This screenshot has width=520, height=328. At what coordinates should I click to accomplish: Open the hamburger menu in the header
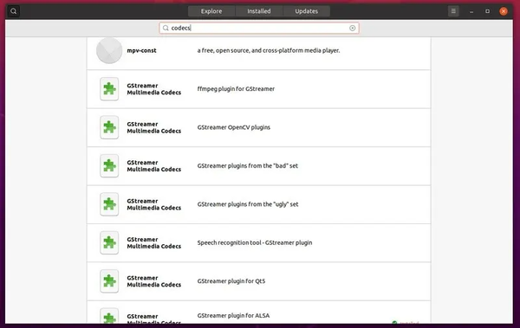pos(453,11)
